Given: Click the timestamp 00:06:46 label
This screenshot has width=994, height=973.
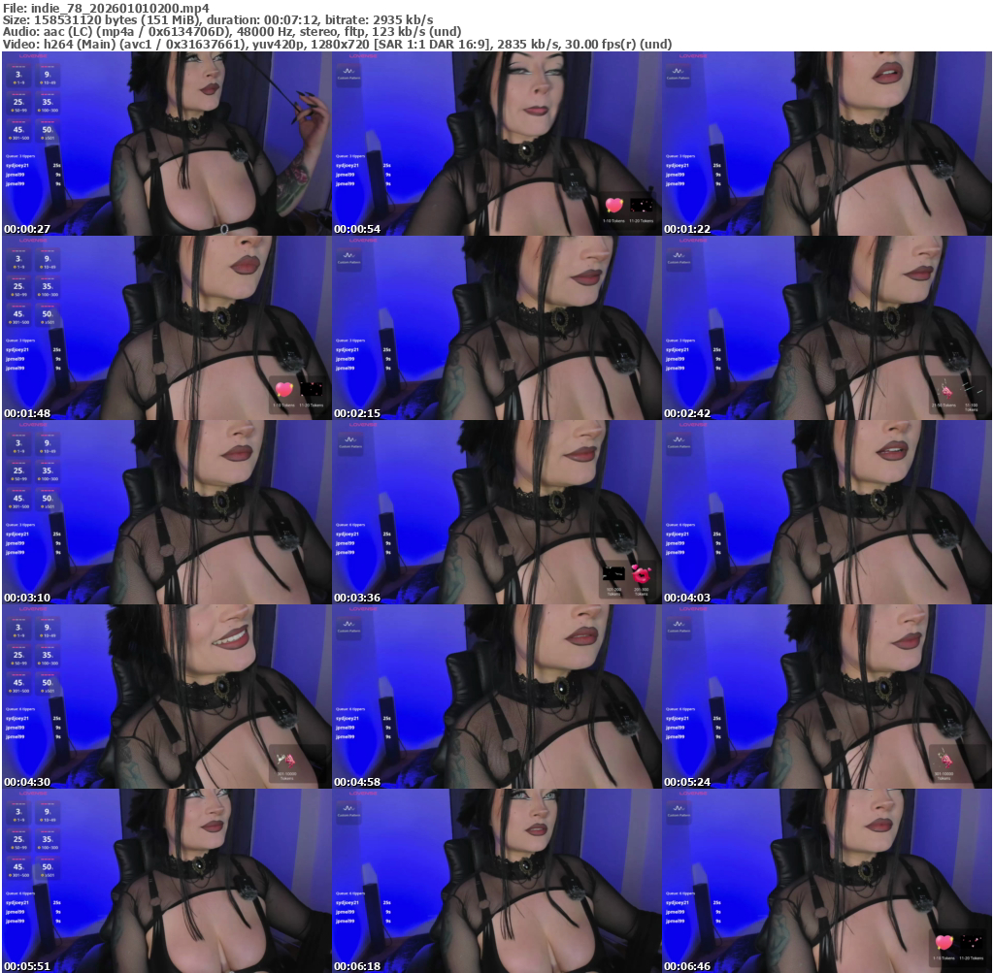Looking at the screenshot, I should [687, 966].
